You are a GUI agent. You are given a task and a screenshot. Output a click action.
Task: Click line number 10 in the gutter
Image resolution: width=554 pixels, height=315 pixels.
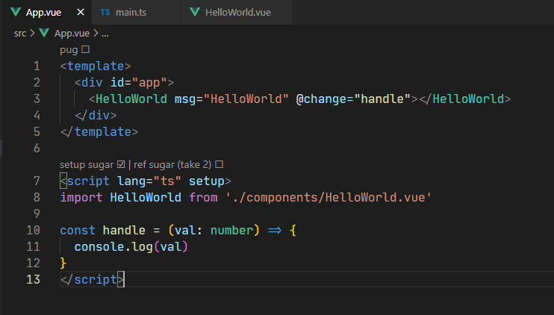click(33, 230)
